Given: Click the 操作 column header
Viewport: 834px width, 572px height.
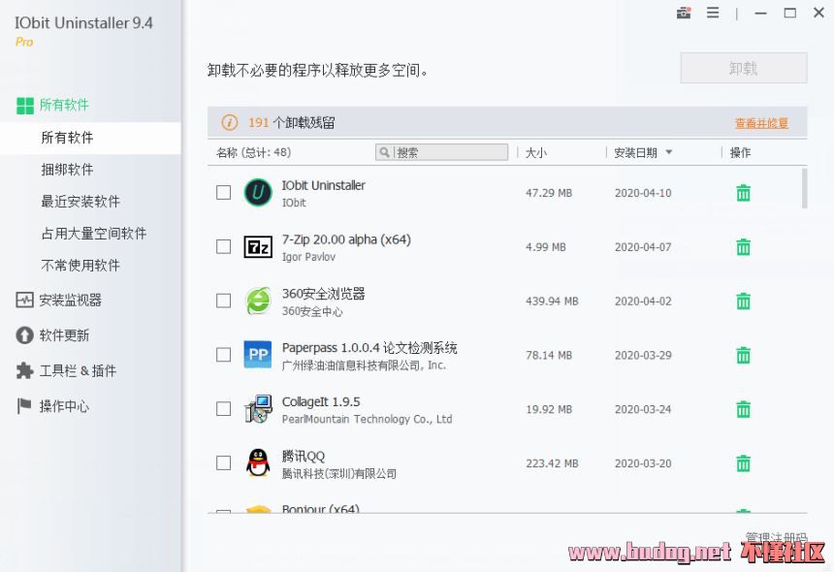Looking at the screenshot, I should pyautogui.click(x=740, y=153).
